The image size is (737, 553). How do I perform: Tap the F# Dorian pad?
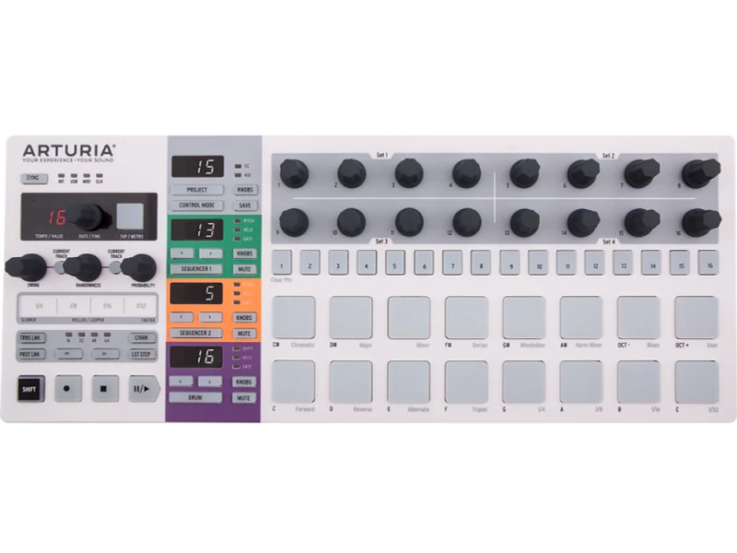point(466,317)
